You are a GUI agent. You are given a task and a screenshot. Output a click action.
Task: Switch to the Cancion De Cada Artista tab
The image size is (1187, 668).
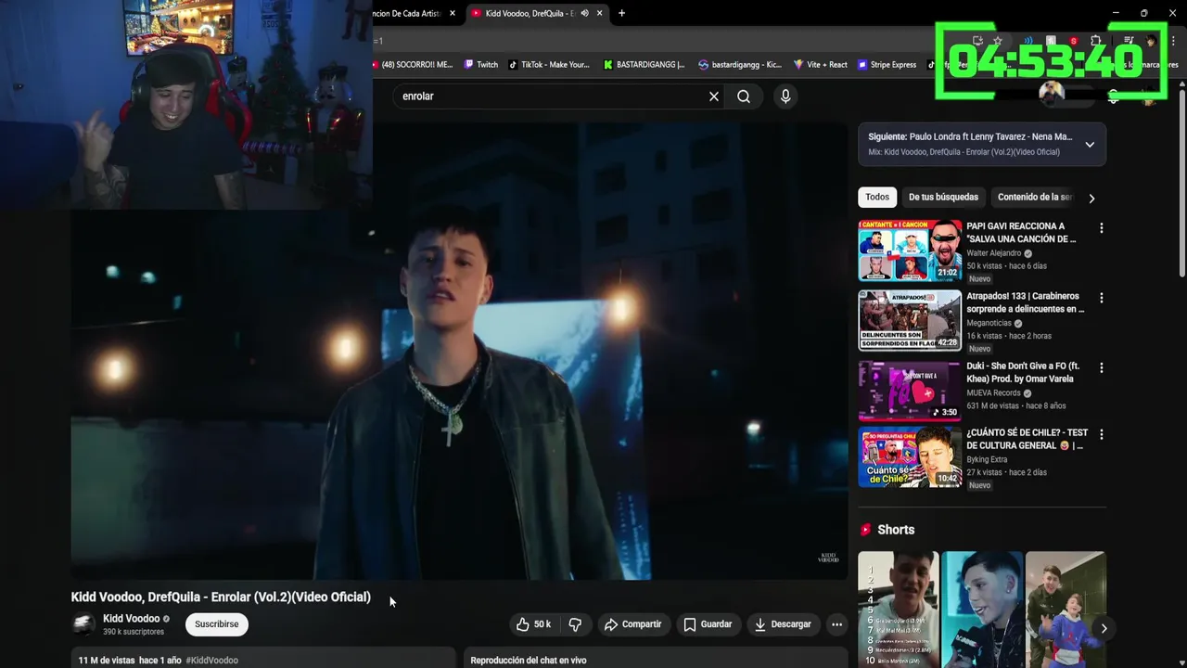(x=406, y=13)
